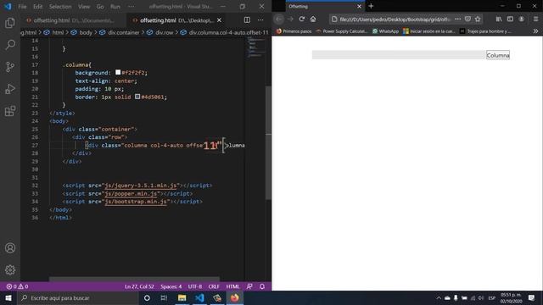Show more bookmarks chevron in Firefox
This screenshot has height=305, width=543.
535,31
